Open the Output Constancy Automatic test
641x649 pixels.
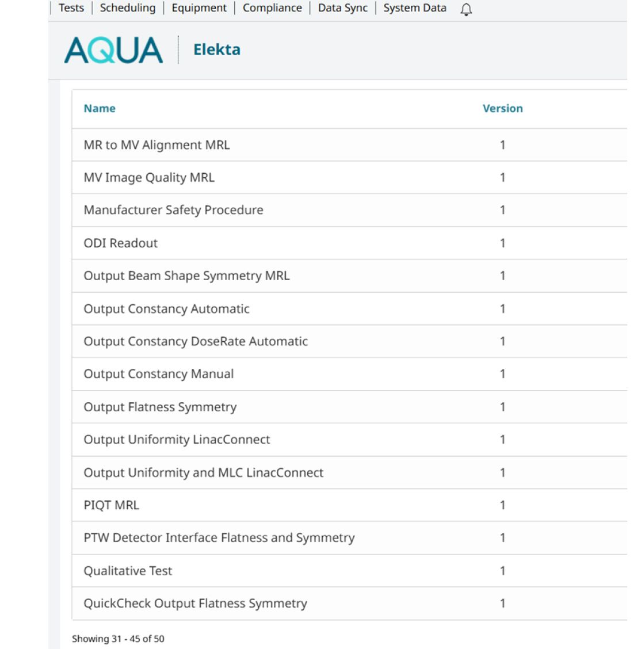166,309
